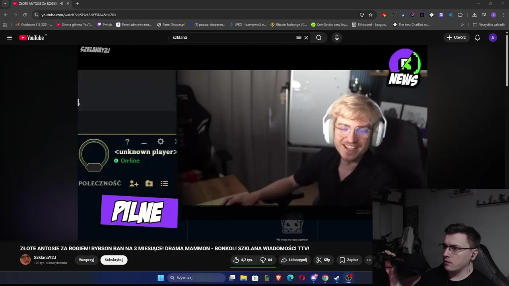
Task: Click the YouTube search magnifier button
Action: click(x=319, y=38)
